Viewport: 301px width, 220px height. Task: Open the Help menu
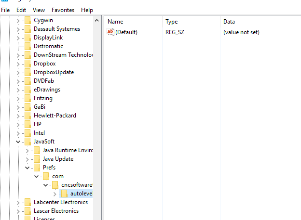pos(87,10)
